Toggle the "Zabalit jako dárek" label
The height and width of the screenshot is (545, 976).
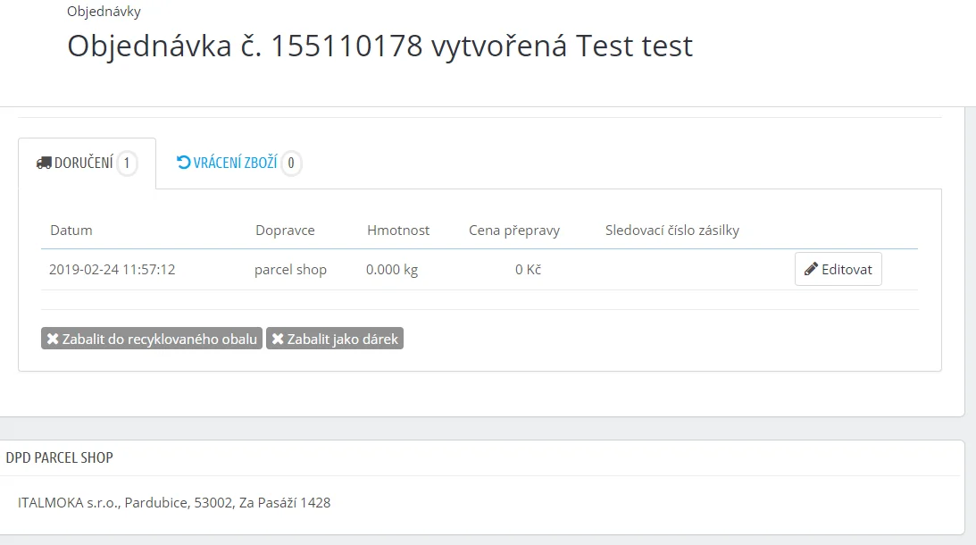pyautogui.click(x=342, y=339)
